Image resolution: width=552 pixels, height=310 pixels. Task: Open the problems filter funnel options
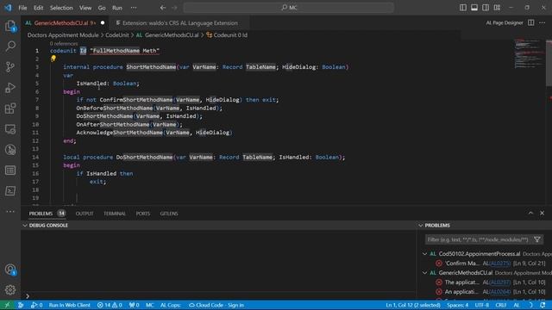point(536,239)
